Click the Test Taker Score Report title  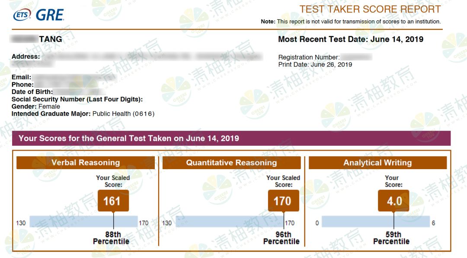370,9
